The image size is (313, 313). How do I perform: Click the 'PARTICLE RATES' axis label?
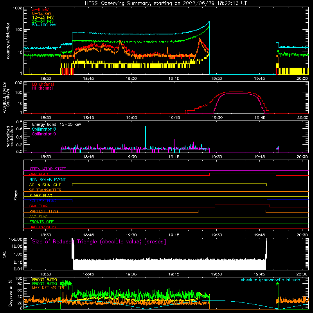pyautogui.click(x=4, y=98)
